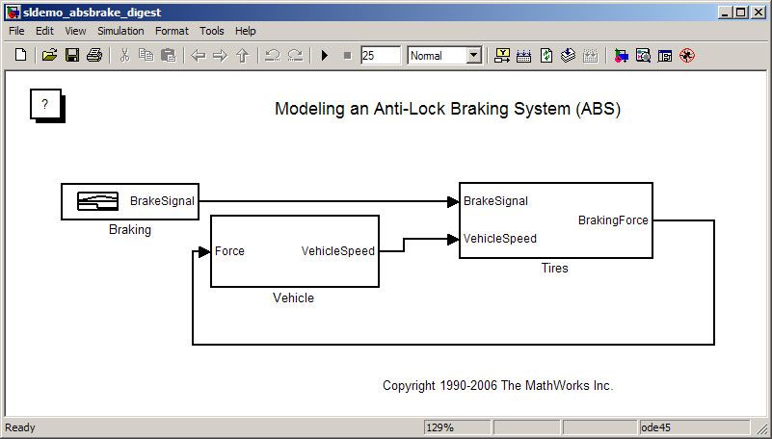Click the simulation stop time field
The image size is (772, 439).
pos(380,56)
